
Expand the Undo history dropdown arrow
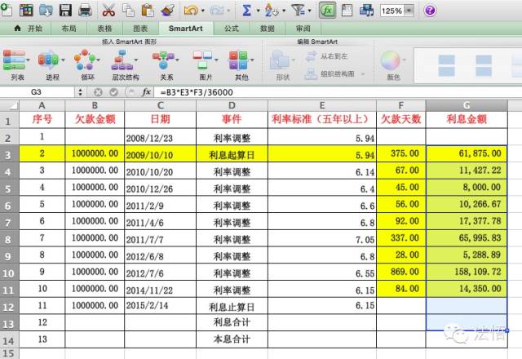203,11
